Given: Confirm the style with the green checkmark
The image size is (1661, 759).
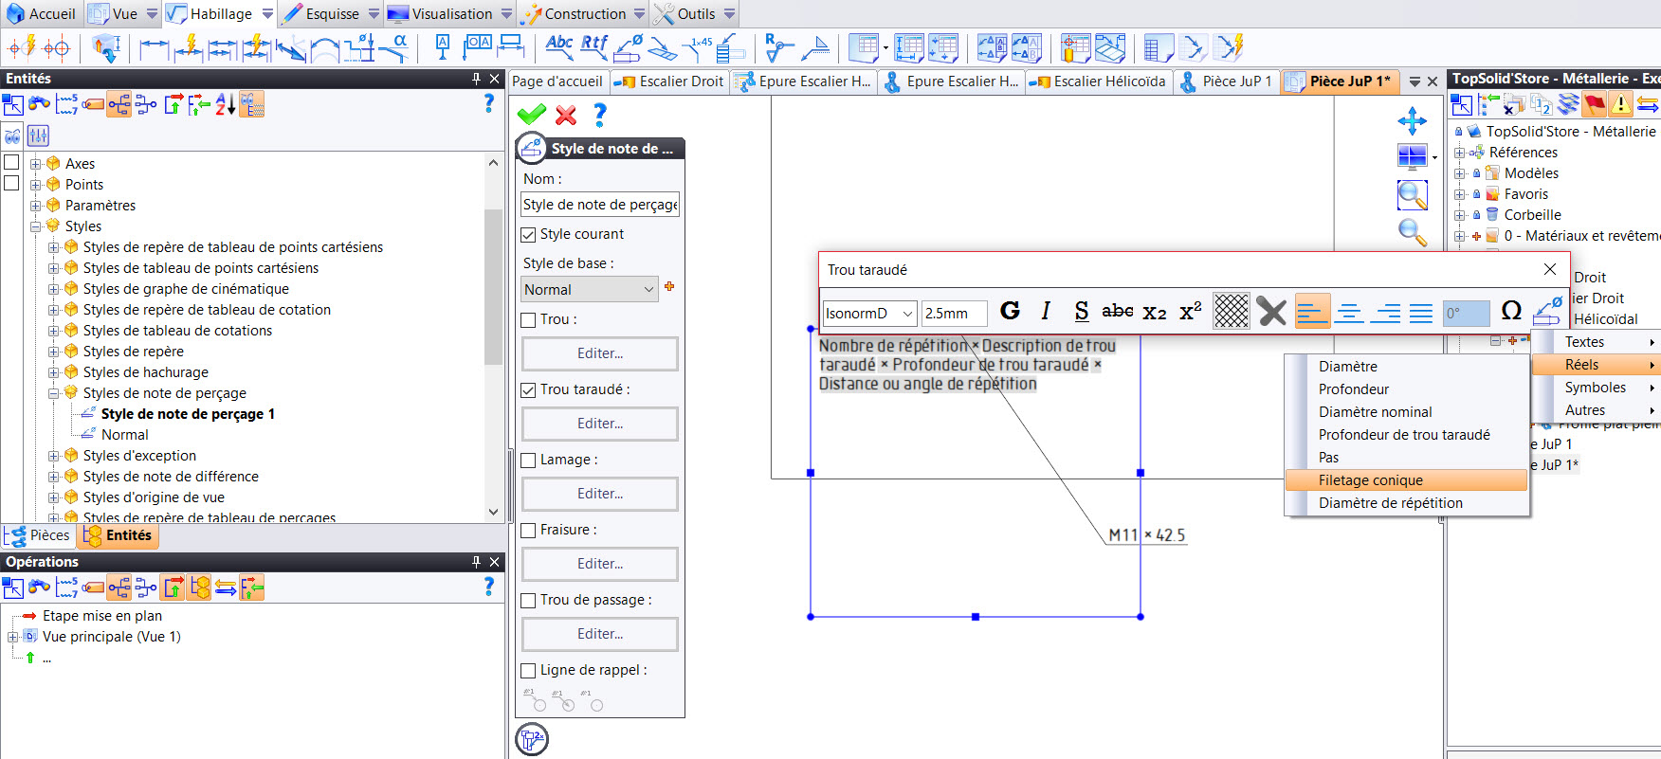Looking at the screenshot, I should click(532, 115).
